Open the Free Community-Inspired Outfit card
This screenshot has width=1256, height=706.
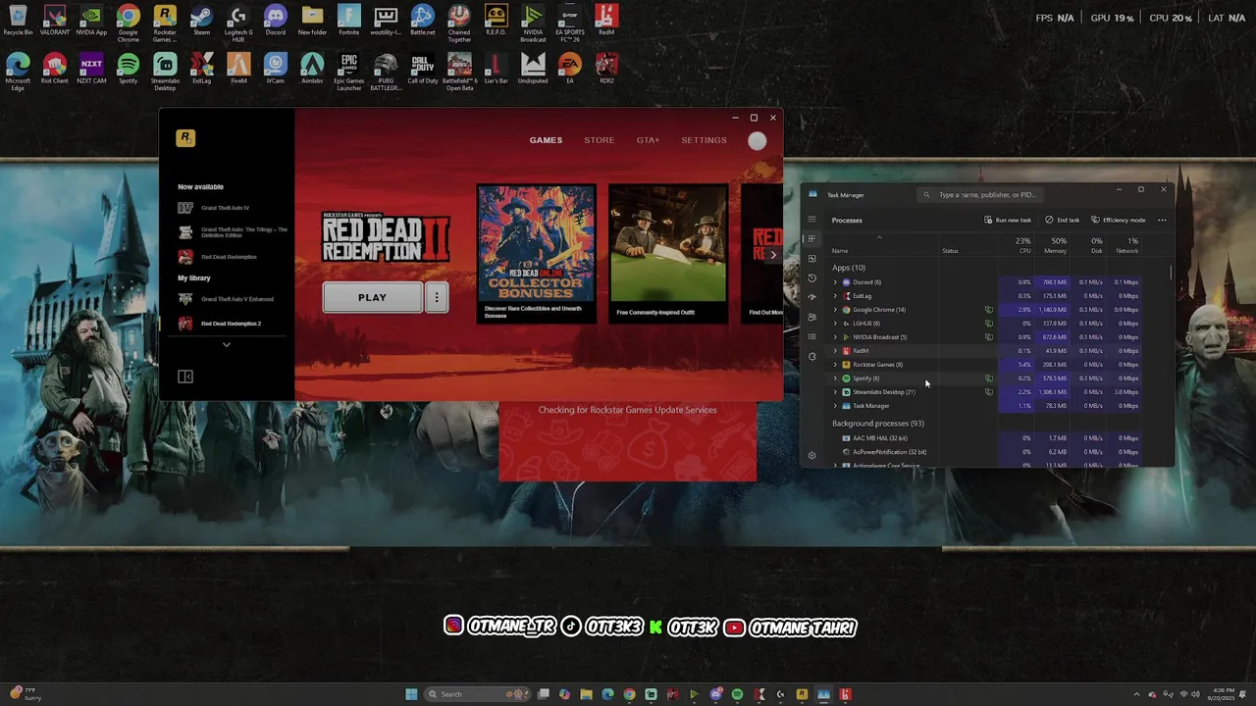668,253
